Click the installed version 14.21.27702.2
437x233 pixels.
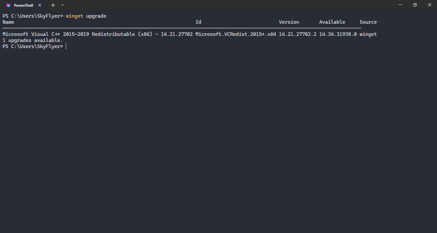[298, 34]
